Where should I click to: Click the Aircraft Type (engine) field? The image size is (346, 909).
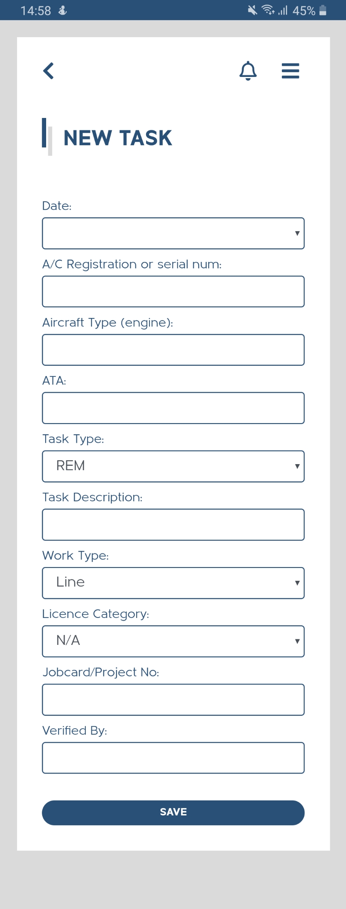coord(173,350)
